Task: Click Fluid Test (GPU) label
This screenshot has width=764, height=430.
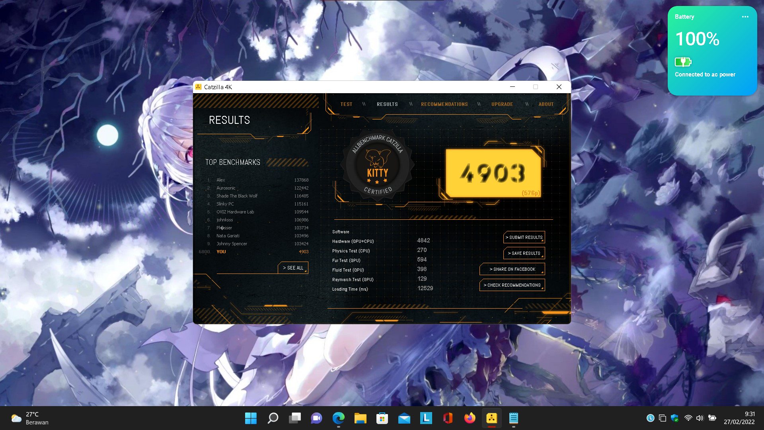Action: tap(348, 270)
